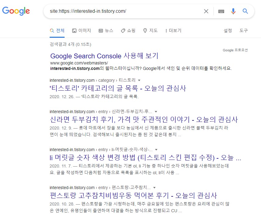Open Google Search Console 사용해 보기 link
The height and width of the screenshot is (221, 261).
[x=104, y=56]
